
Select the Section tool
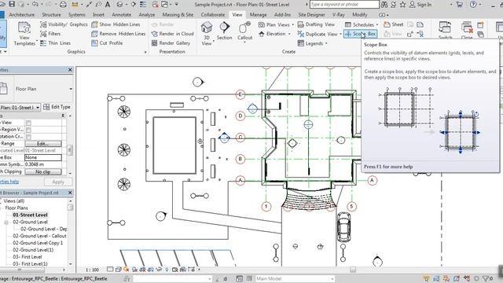tap(224, 31)
